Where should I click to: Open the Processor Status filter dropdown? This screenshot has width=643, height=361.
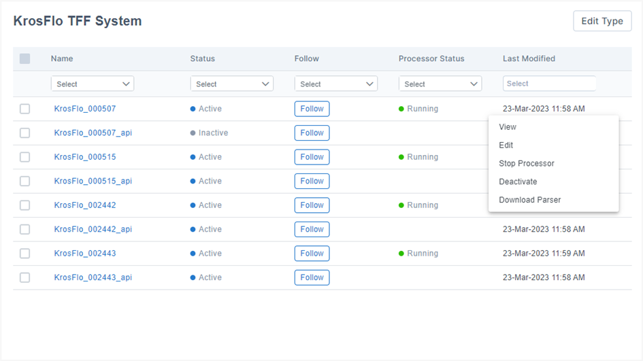click(x=440, y=84)
